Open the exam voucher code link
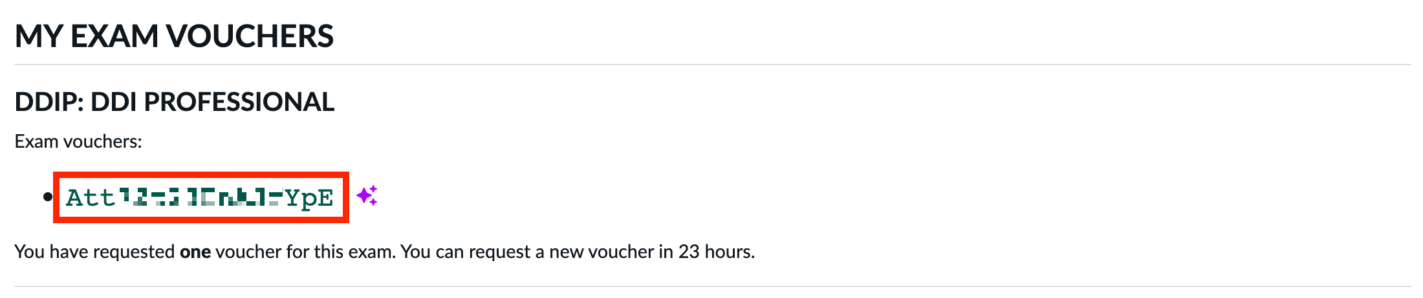Viewport: 1423px width, 298px height. click(x=200, y=197)
